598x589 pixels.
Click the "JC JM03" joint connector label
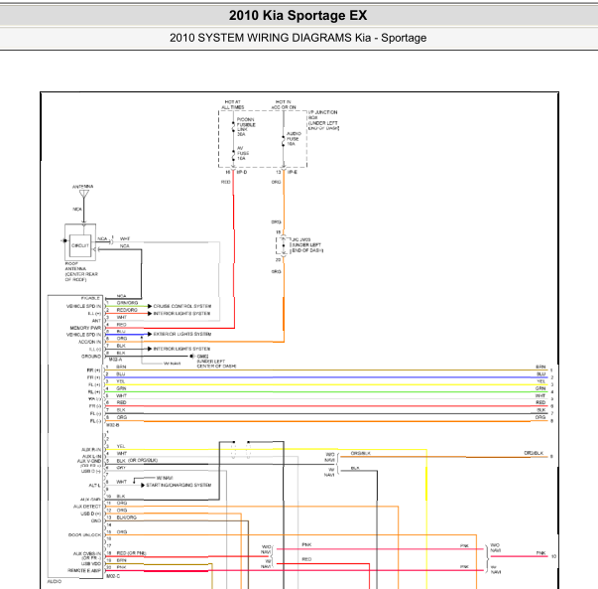307,245
